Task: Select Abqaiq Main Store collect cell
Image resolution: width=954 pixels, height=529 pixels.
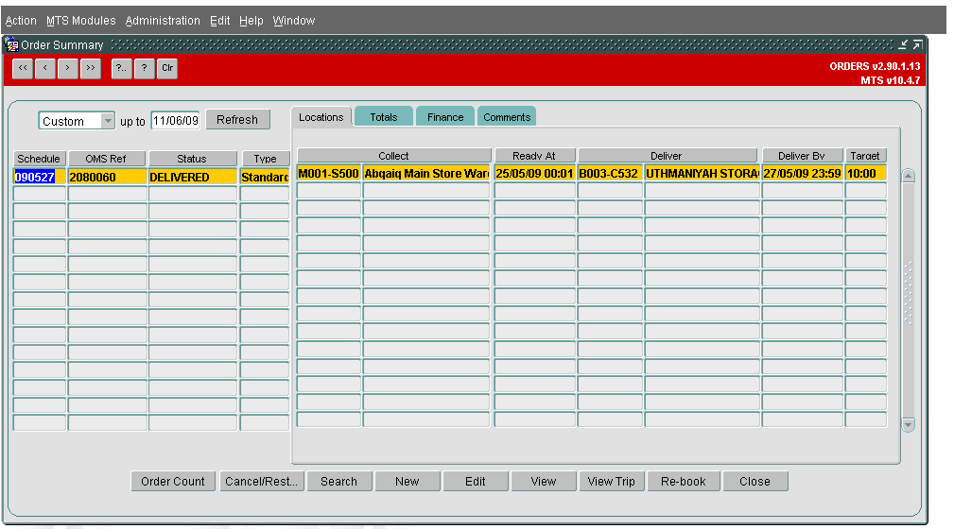Action: tap(426, 173)
